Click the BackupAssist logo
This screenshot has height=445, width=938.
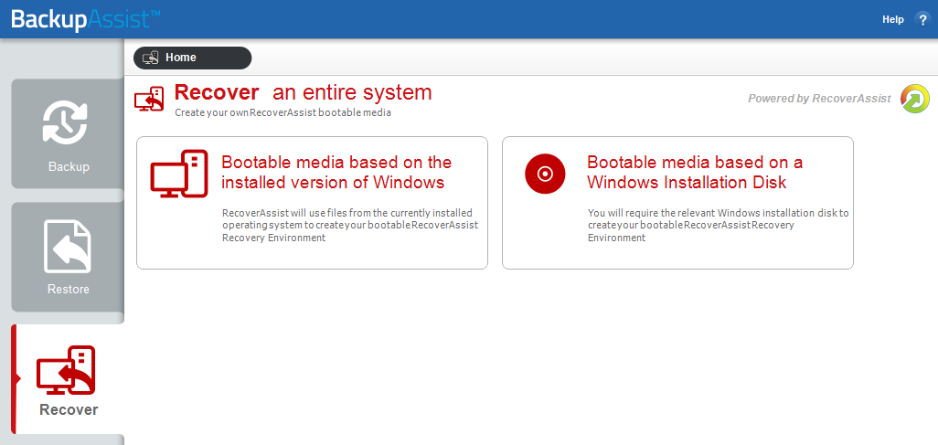(86, 19)
